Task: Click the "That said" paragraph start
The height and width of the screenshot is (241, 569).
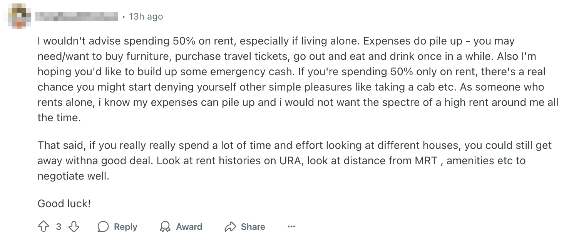Action: 61,145
